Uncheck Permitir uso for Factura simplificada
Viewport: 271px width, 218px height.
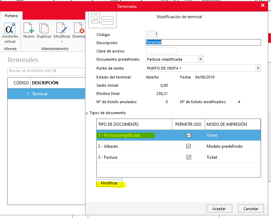[x=189, y=135]
